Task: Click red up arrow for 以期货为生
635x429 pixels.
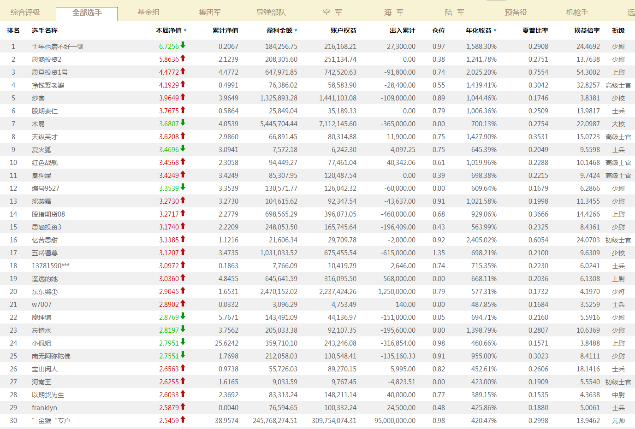Action: 183,394
